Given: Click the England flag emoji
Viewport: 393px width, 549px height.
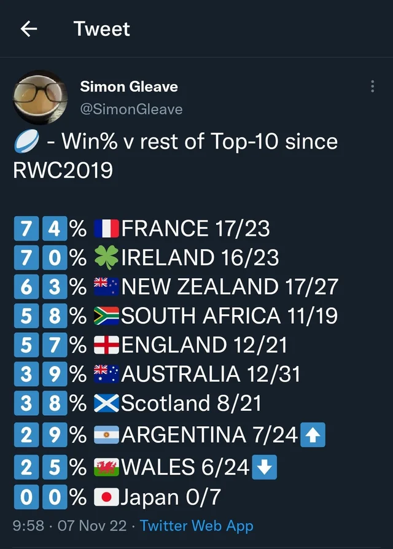Looking at the screenshot, I should click(107, 345).
